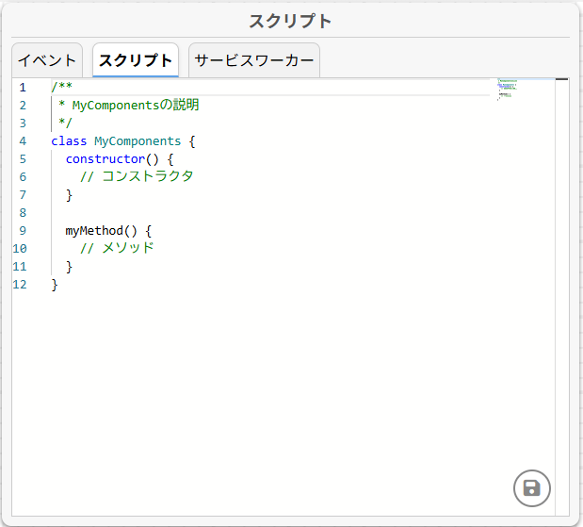Click the closing brace on line 7
The image size is (583, 527).
pos(69,195)
